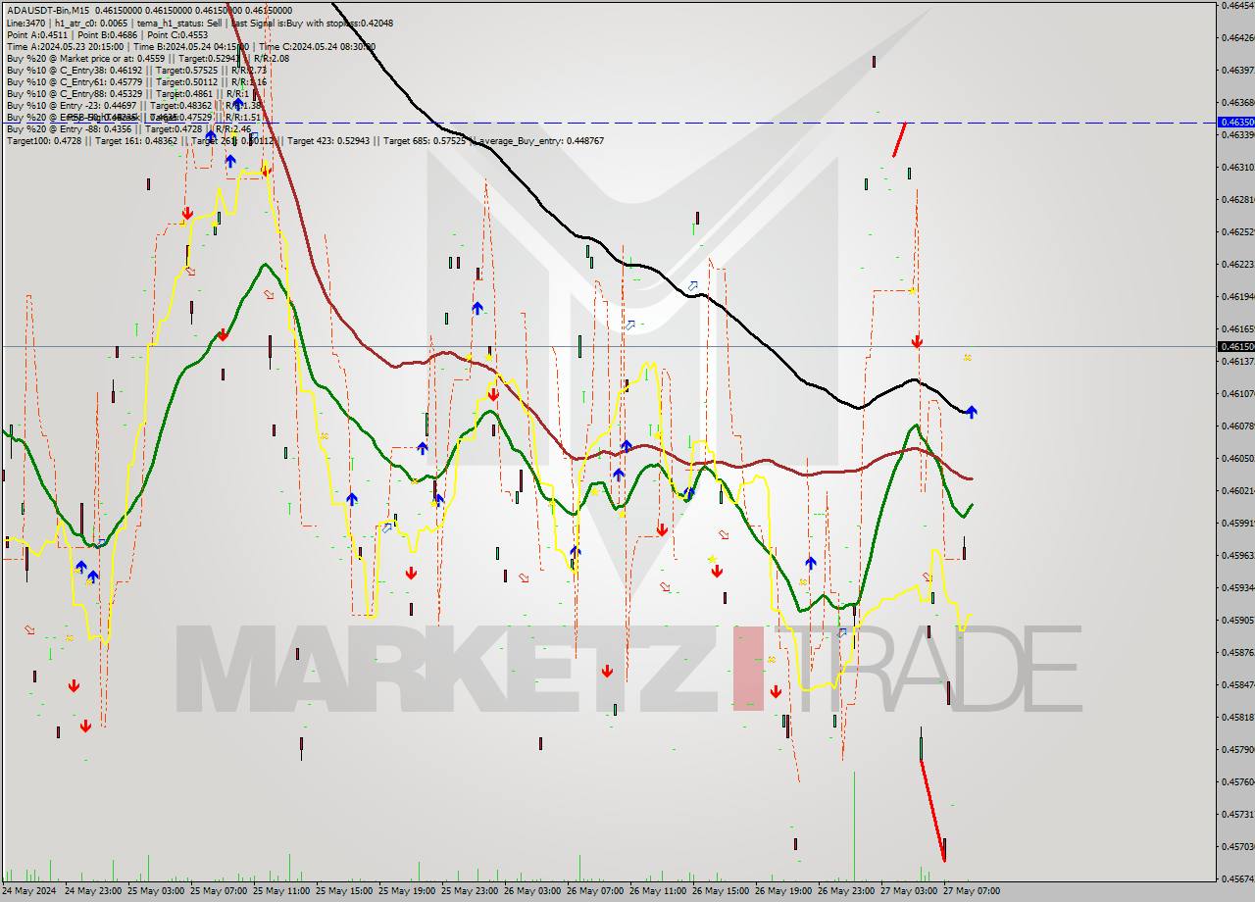Click the '25 May 23:00' time label
Screen dimensions: 1255x902
[x=470, y=891]
